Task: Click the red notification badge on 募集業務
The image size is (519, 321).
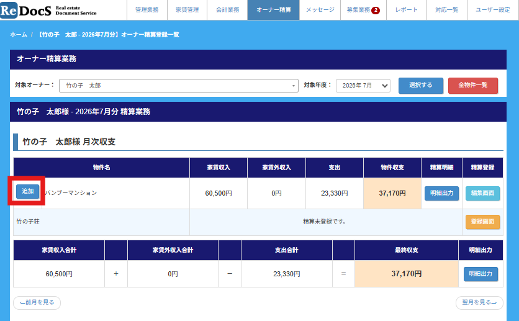Action: (376, 11)
